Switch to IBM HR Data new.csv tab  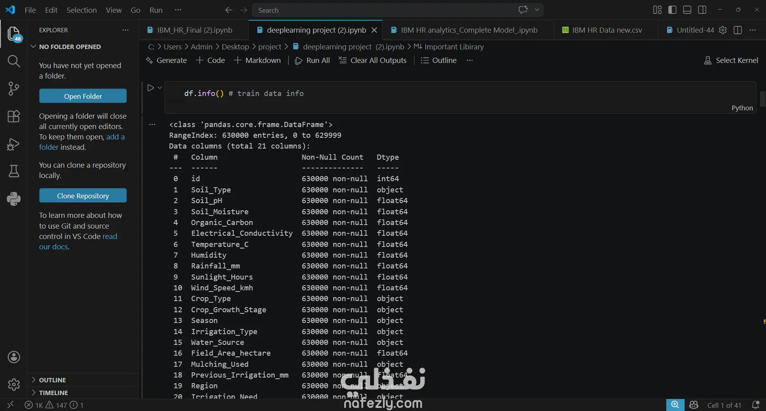(606, 30)
